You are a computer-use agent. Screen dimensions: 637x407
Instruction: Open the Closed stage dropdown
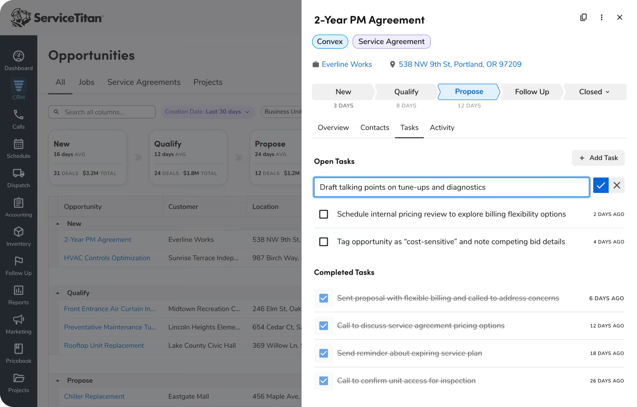tap(595, 92)
